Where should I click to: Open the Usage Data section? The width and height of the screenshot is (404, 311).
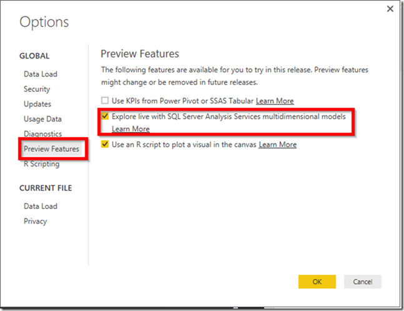(x=42, y=119)
